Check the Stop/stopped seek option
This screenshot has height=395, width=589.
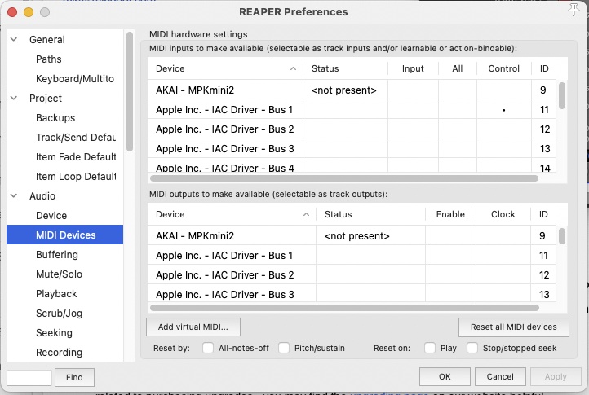coord(472,348)
